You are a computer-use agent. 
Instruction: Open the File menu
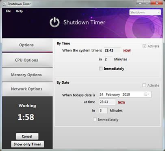(x=8, y=11)
